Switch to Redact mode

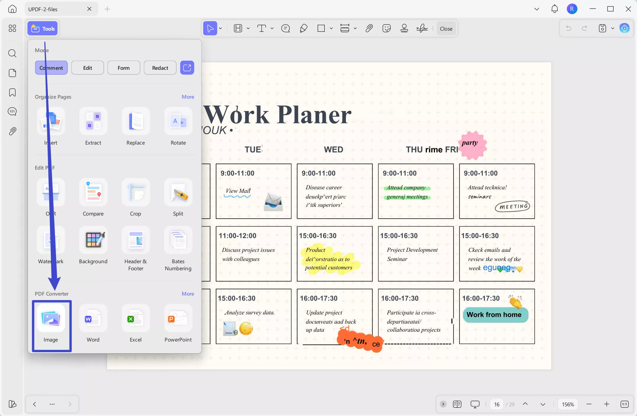tap(160, 68)
